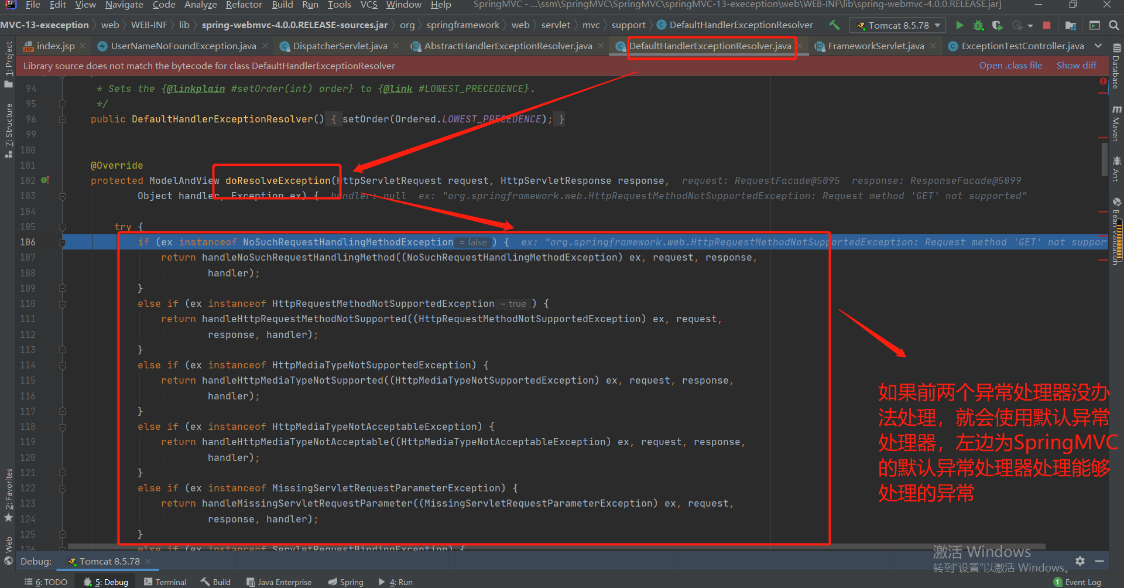
Task: Open the Tomcat 8.5.78 run configuration dropdown
Action: click(x=898, y=25)
